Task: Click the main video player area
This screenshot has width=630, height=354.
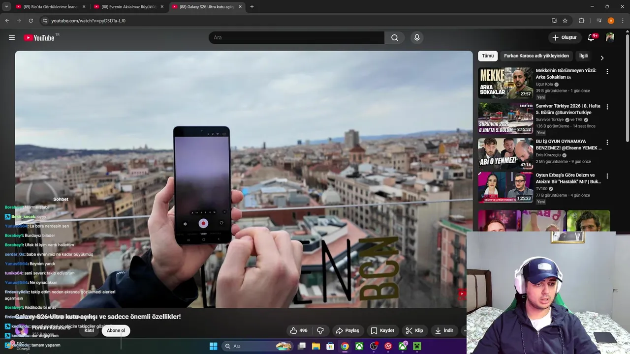Action: tap(244, 179)
